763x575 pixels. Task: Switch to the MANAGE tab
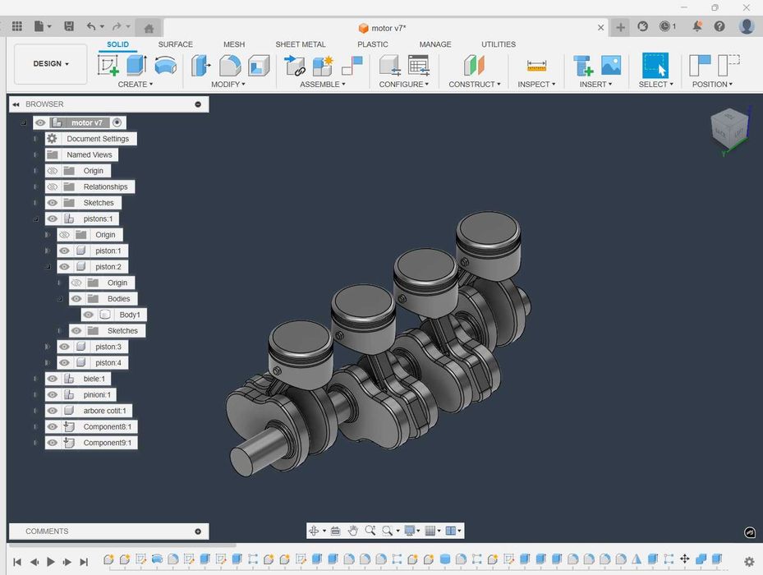(x=435, y=44)
